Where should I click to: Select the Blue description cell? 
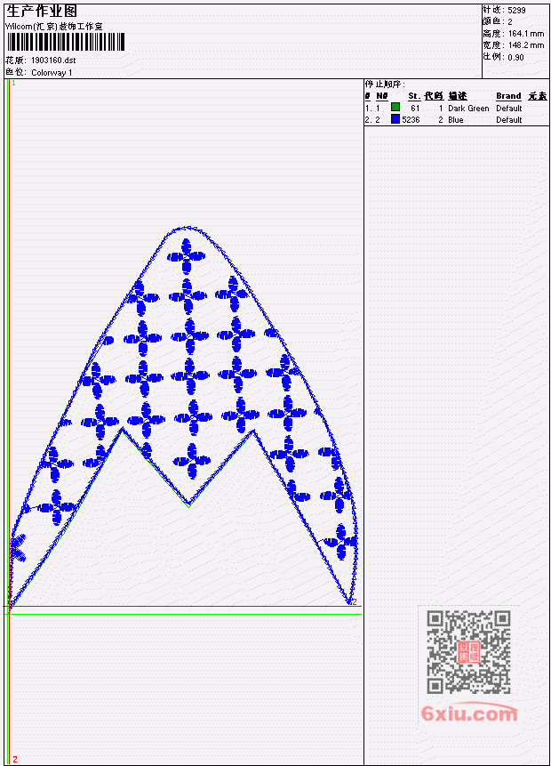456,120
